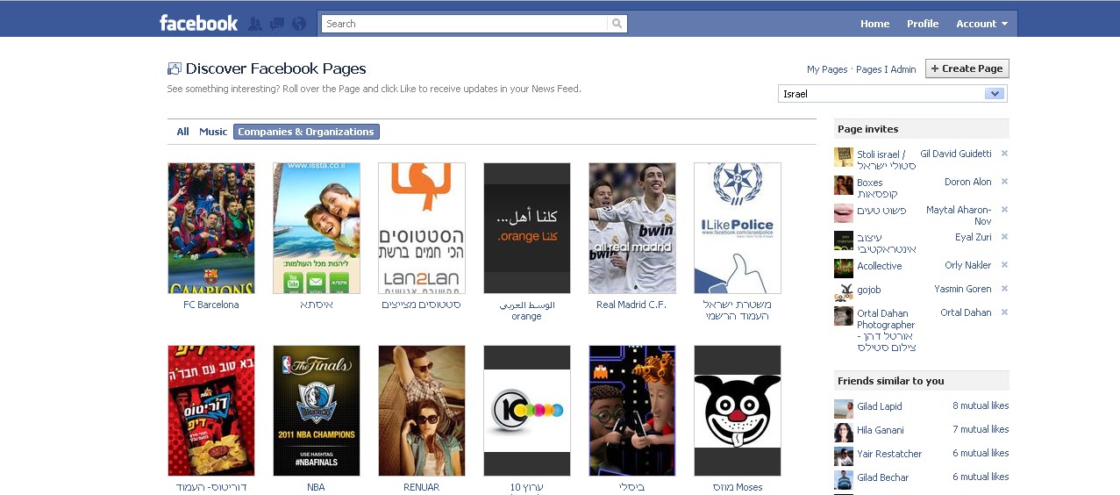The height and width of the screenshot is (495, 1120).
Task: Open Yair Restatcher's name link
Action: [x=889, y=454]
